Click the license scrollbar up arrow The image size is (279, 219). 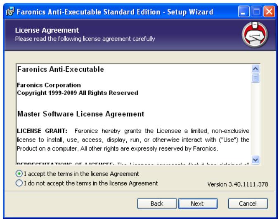256,68
